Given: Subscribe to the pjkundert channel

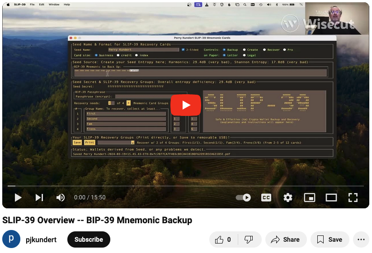Looking at the screenshot, I should click(89, 239).
